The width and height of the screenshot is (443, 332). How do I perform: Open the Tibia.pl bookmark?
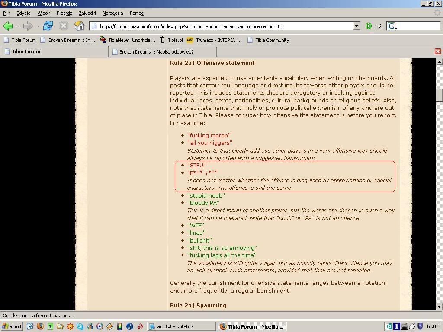click(x=171, y=40)
